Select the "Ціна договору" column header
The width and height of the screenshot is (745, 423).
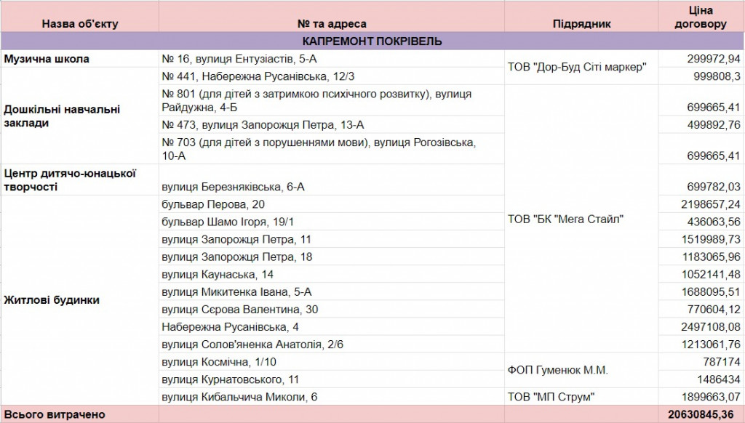pyautogui.click(x=701, y=17)
